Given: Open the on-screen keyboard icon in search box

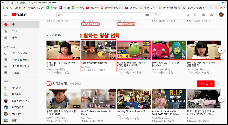Looking at the screenshot, I should (147, 15).
